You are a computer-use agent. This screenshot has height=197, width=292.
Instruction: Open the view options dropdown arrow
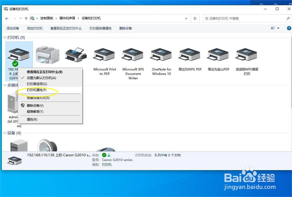(x=278, y=28)
